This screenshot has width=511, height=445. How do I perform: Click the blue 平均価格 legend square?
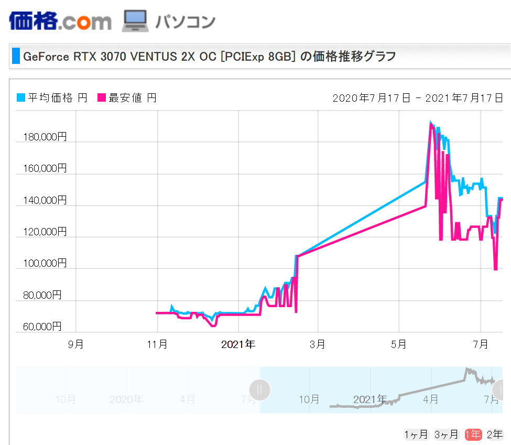tap(21, 97)
